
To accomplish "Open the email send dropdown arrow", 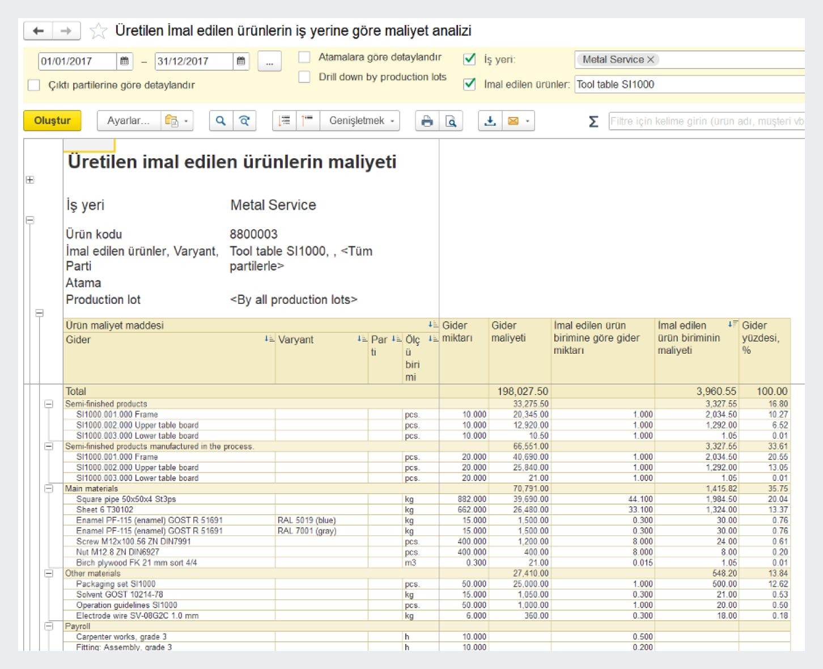I will pos(528,121).
